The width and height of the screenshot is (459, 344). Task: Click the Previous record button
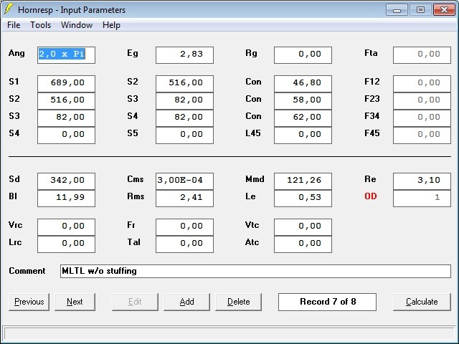(x=29, y=302)
